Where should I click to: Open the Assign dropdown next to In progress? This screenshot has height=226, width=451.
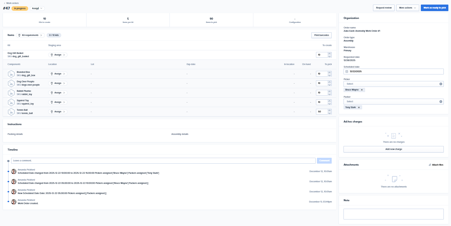tap(37, 8)
